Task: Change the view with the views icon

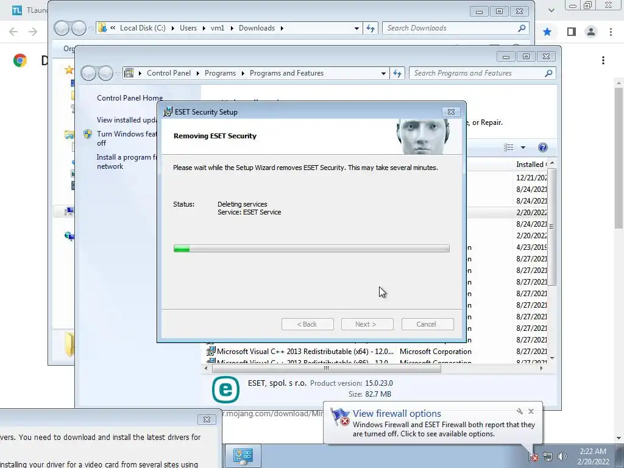Action: pos(509,147)
